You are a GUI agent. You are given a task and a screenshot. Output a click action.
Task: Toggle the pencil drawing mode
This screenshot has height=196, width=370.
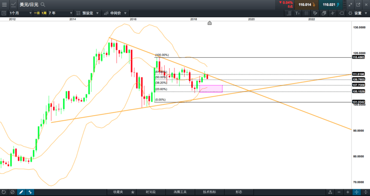(x=21, y=192)
